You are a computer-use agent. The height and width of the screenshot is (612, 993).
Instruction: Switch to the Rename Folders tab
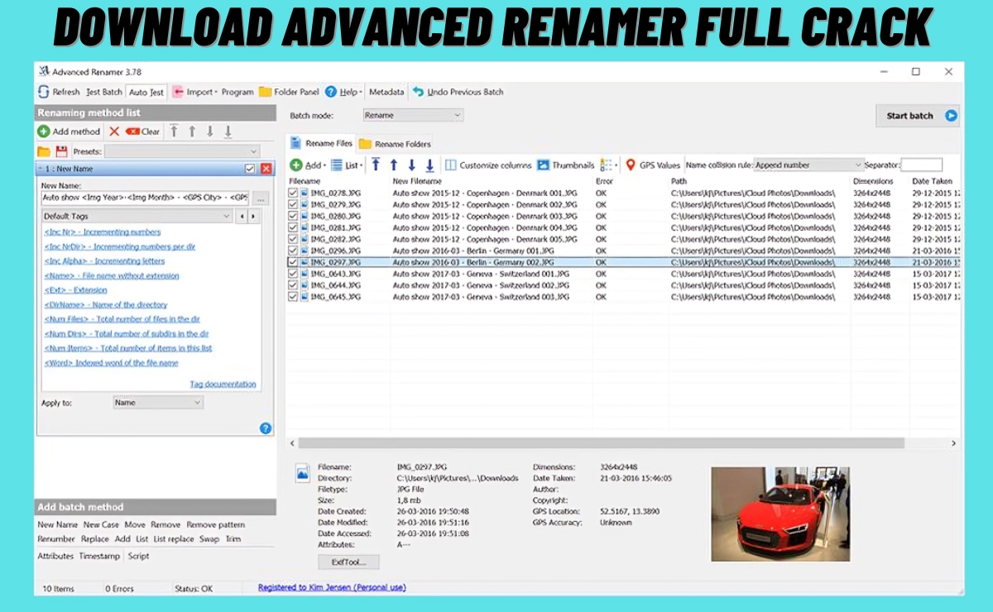(395, 144)
